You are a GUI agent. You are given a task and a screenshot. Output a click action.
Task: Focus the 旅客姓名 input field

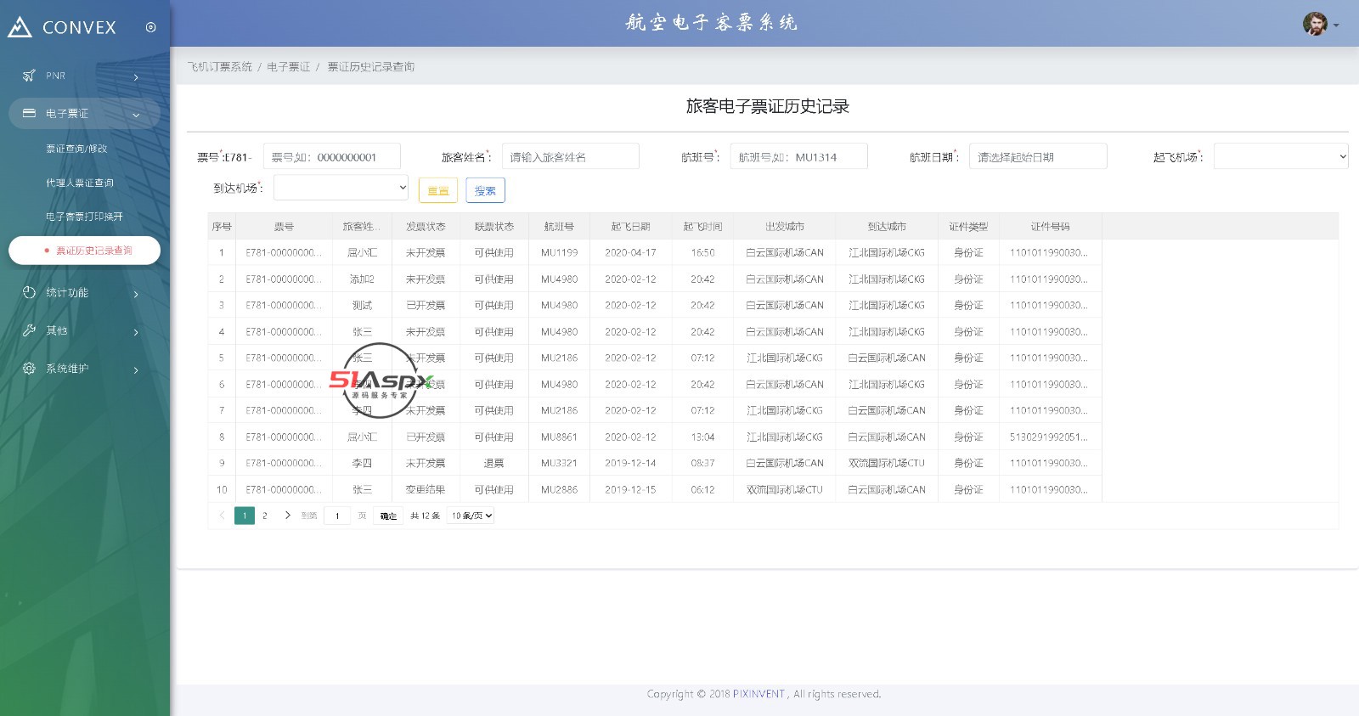[x=570, y=157]
